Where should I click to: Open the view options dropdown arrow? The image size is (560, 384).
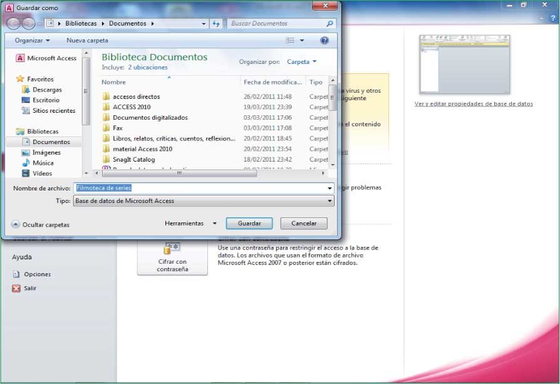pos(302,40)
